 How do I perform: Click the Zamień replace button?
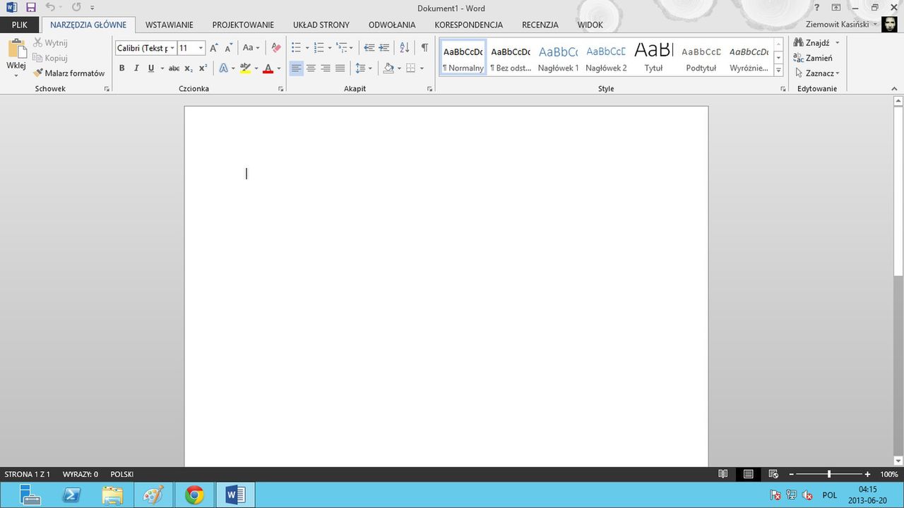[814, 58]
